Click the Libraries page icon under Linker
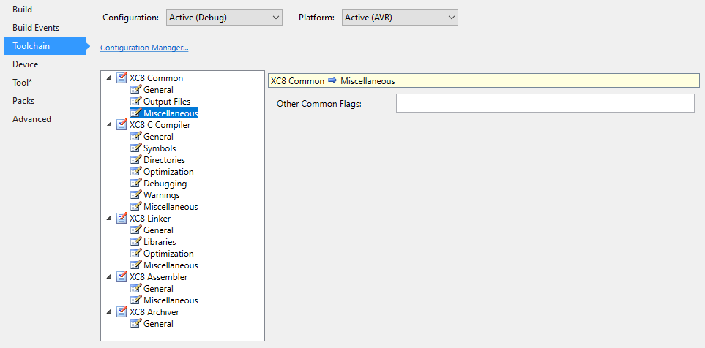 tap(135, 242)
